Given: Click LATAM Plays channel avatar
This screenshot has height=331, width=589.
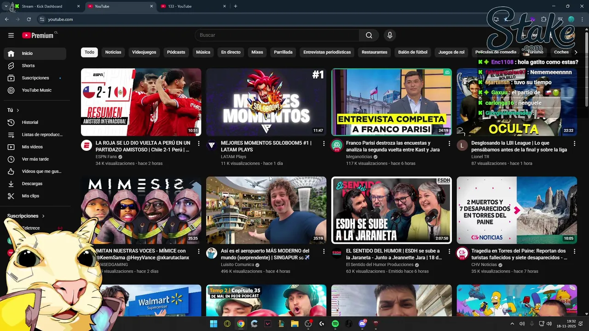Looking at the screenshot, I should point(212,145).
